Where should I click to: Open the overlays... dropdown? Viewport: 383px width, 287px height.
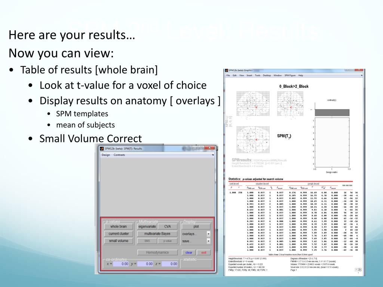pyautogui.click(x=196, y=234)
